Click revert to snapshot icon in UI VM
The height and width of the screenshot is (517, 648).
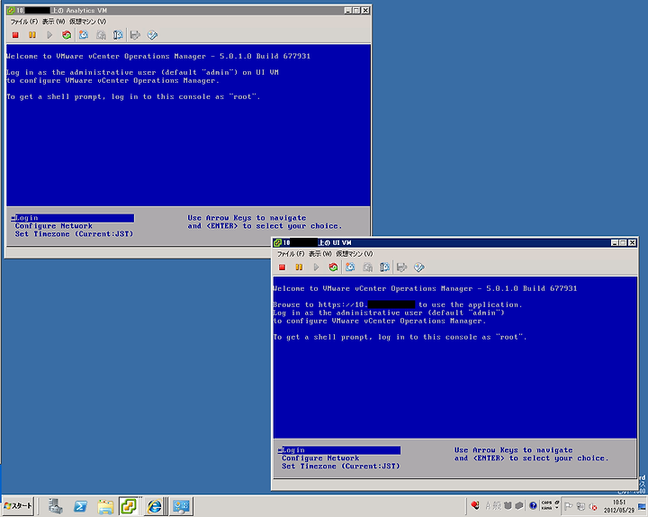[x=367, y=268]
